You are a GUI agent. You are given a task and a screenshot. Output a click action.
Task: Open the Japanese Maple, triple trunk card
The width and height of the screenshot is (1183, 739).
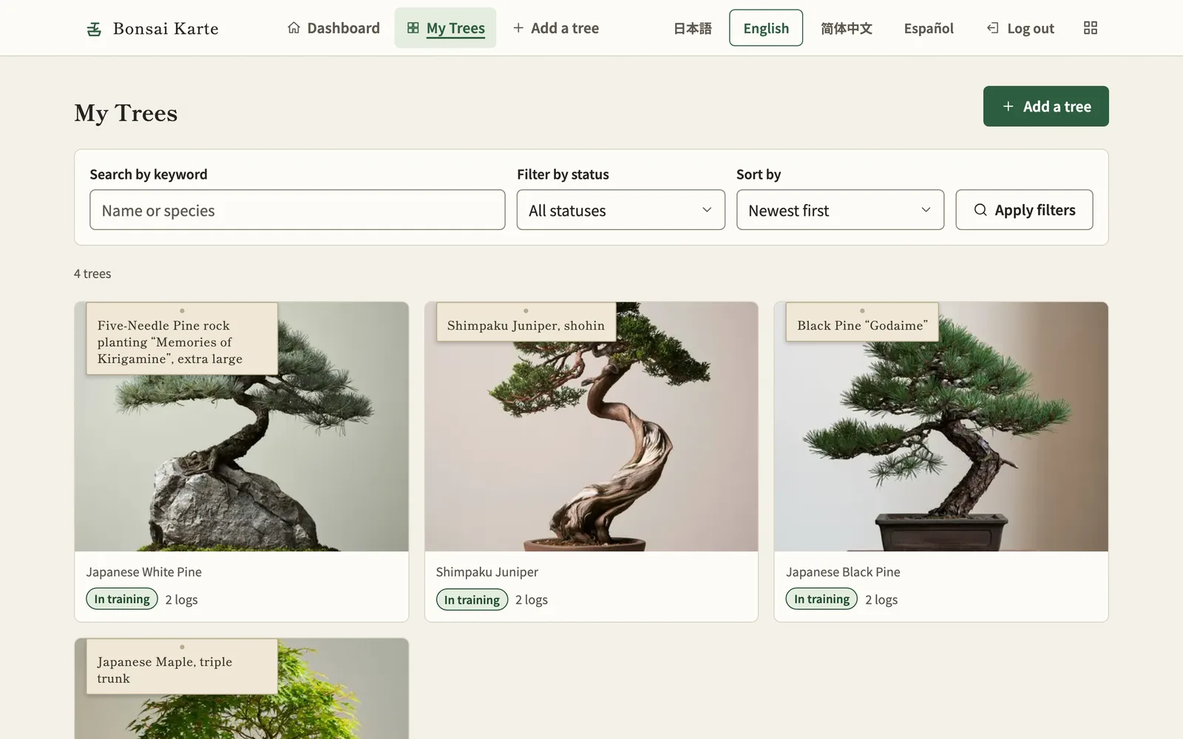(242, 689)
